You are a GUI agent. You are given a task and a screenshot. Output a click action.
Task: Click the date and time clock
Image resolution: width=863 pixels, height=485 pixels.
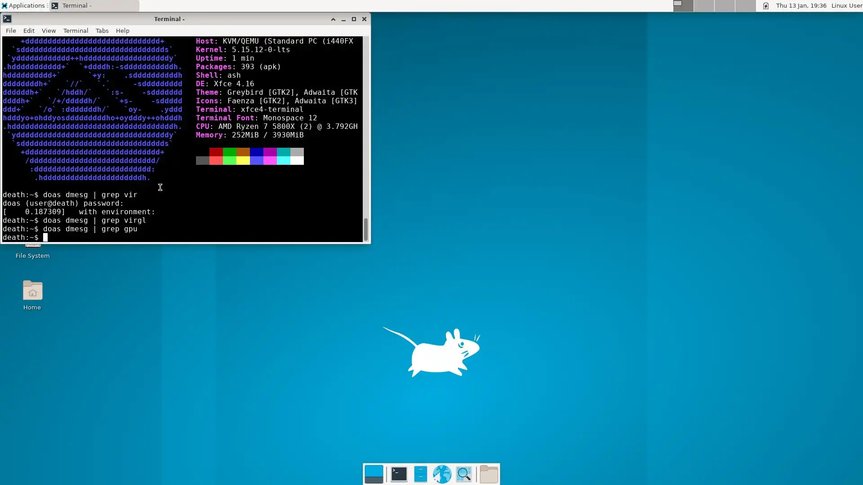pyautogui.click(x=801, y=5)
